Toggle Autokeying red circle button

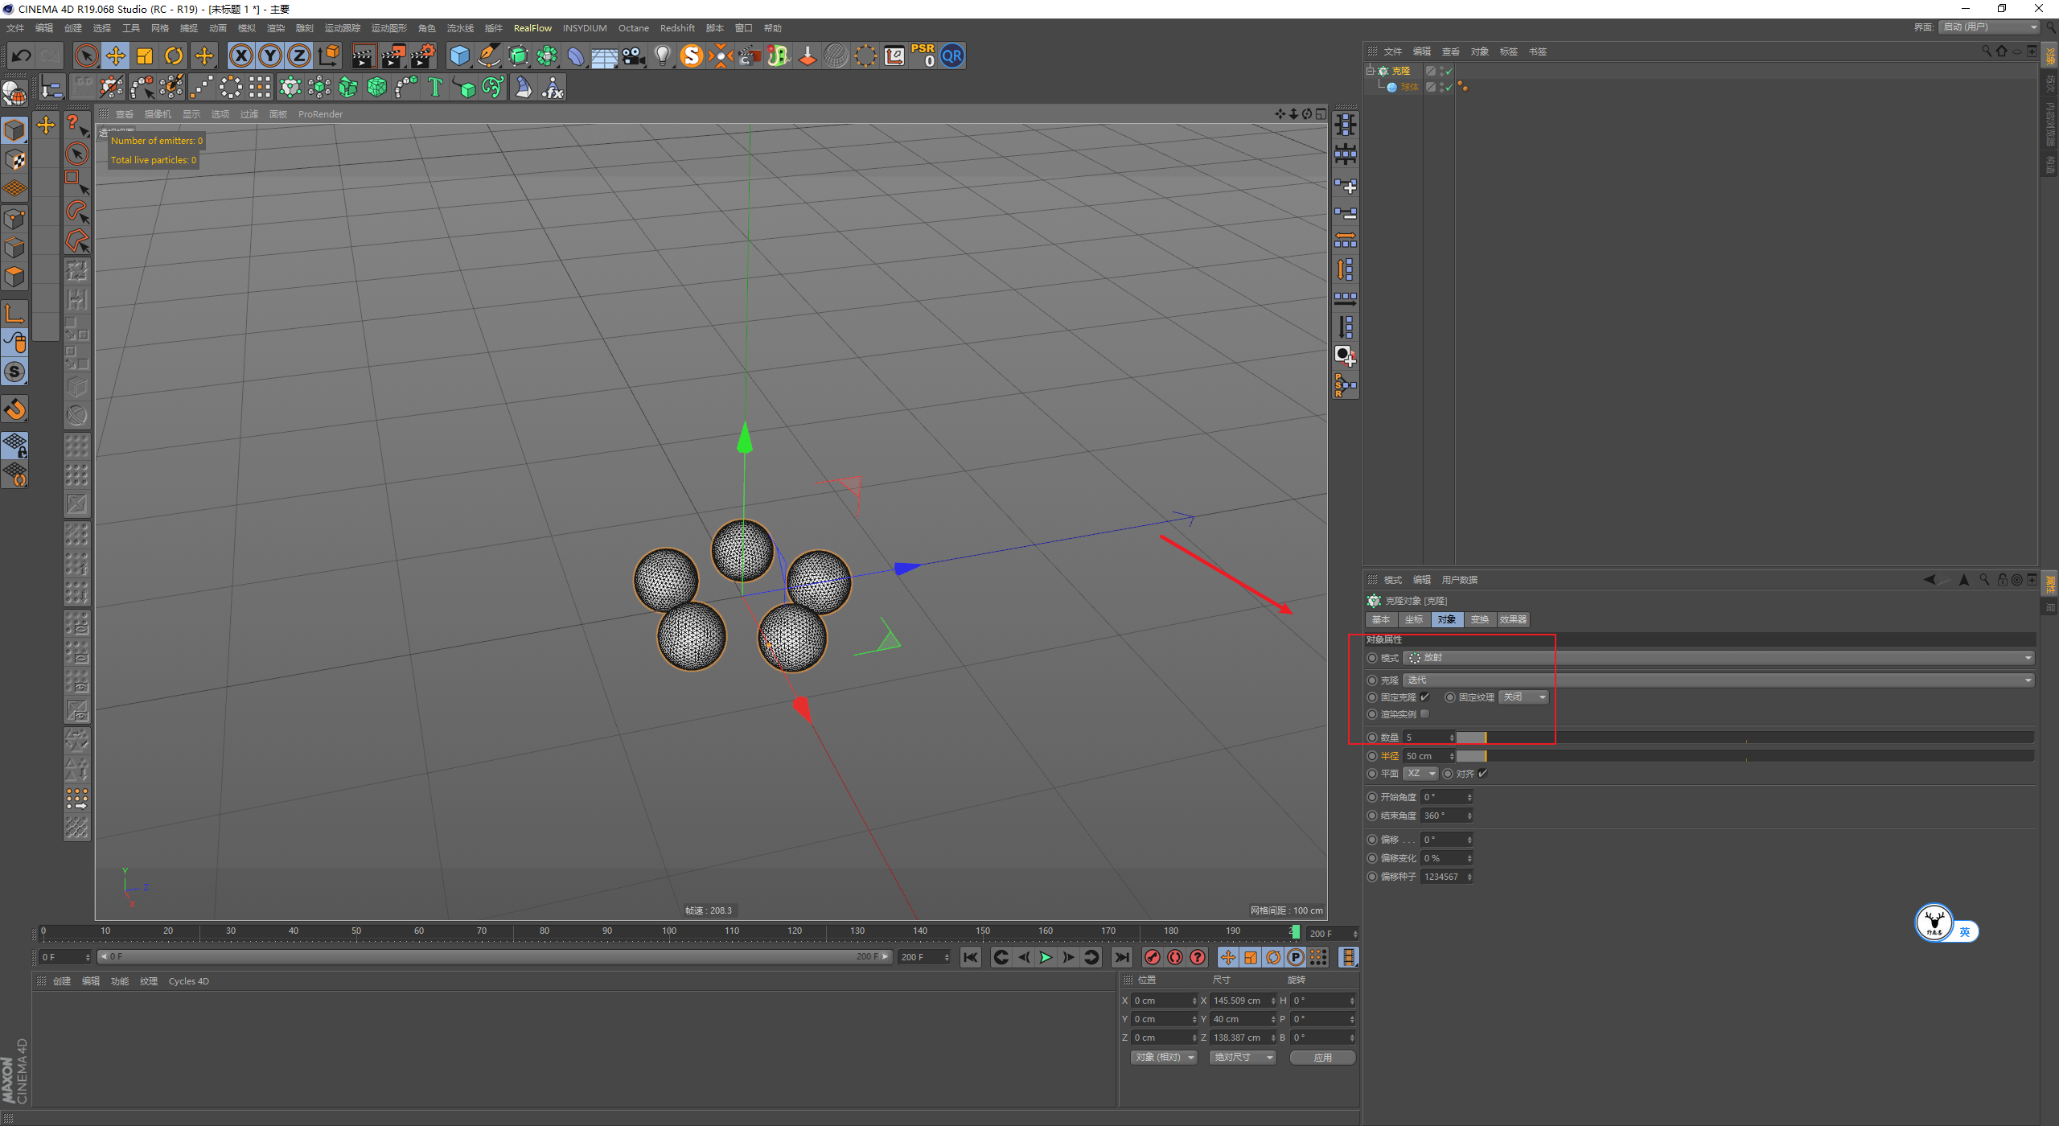1175,957
